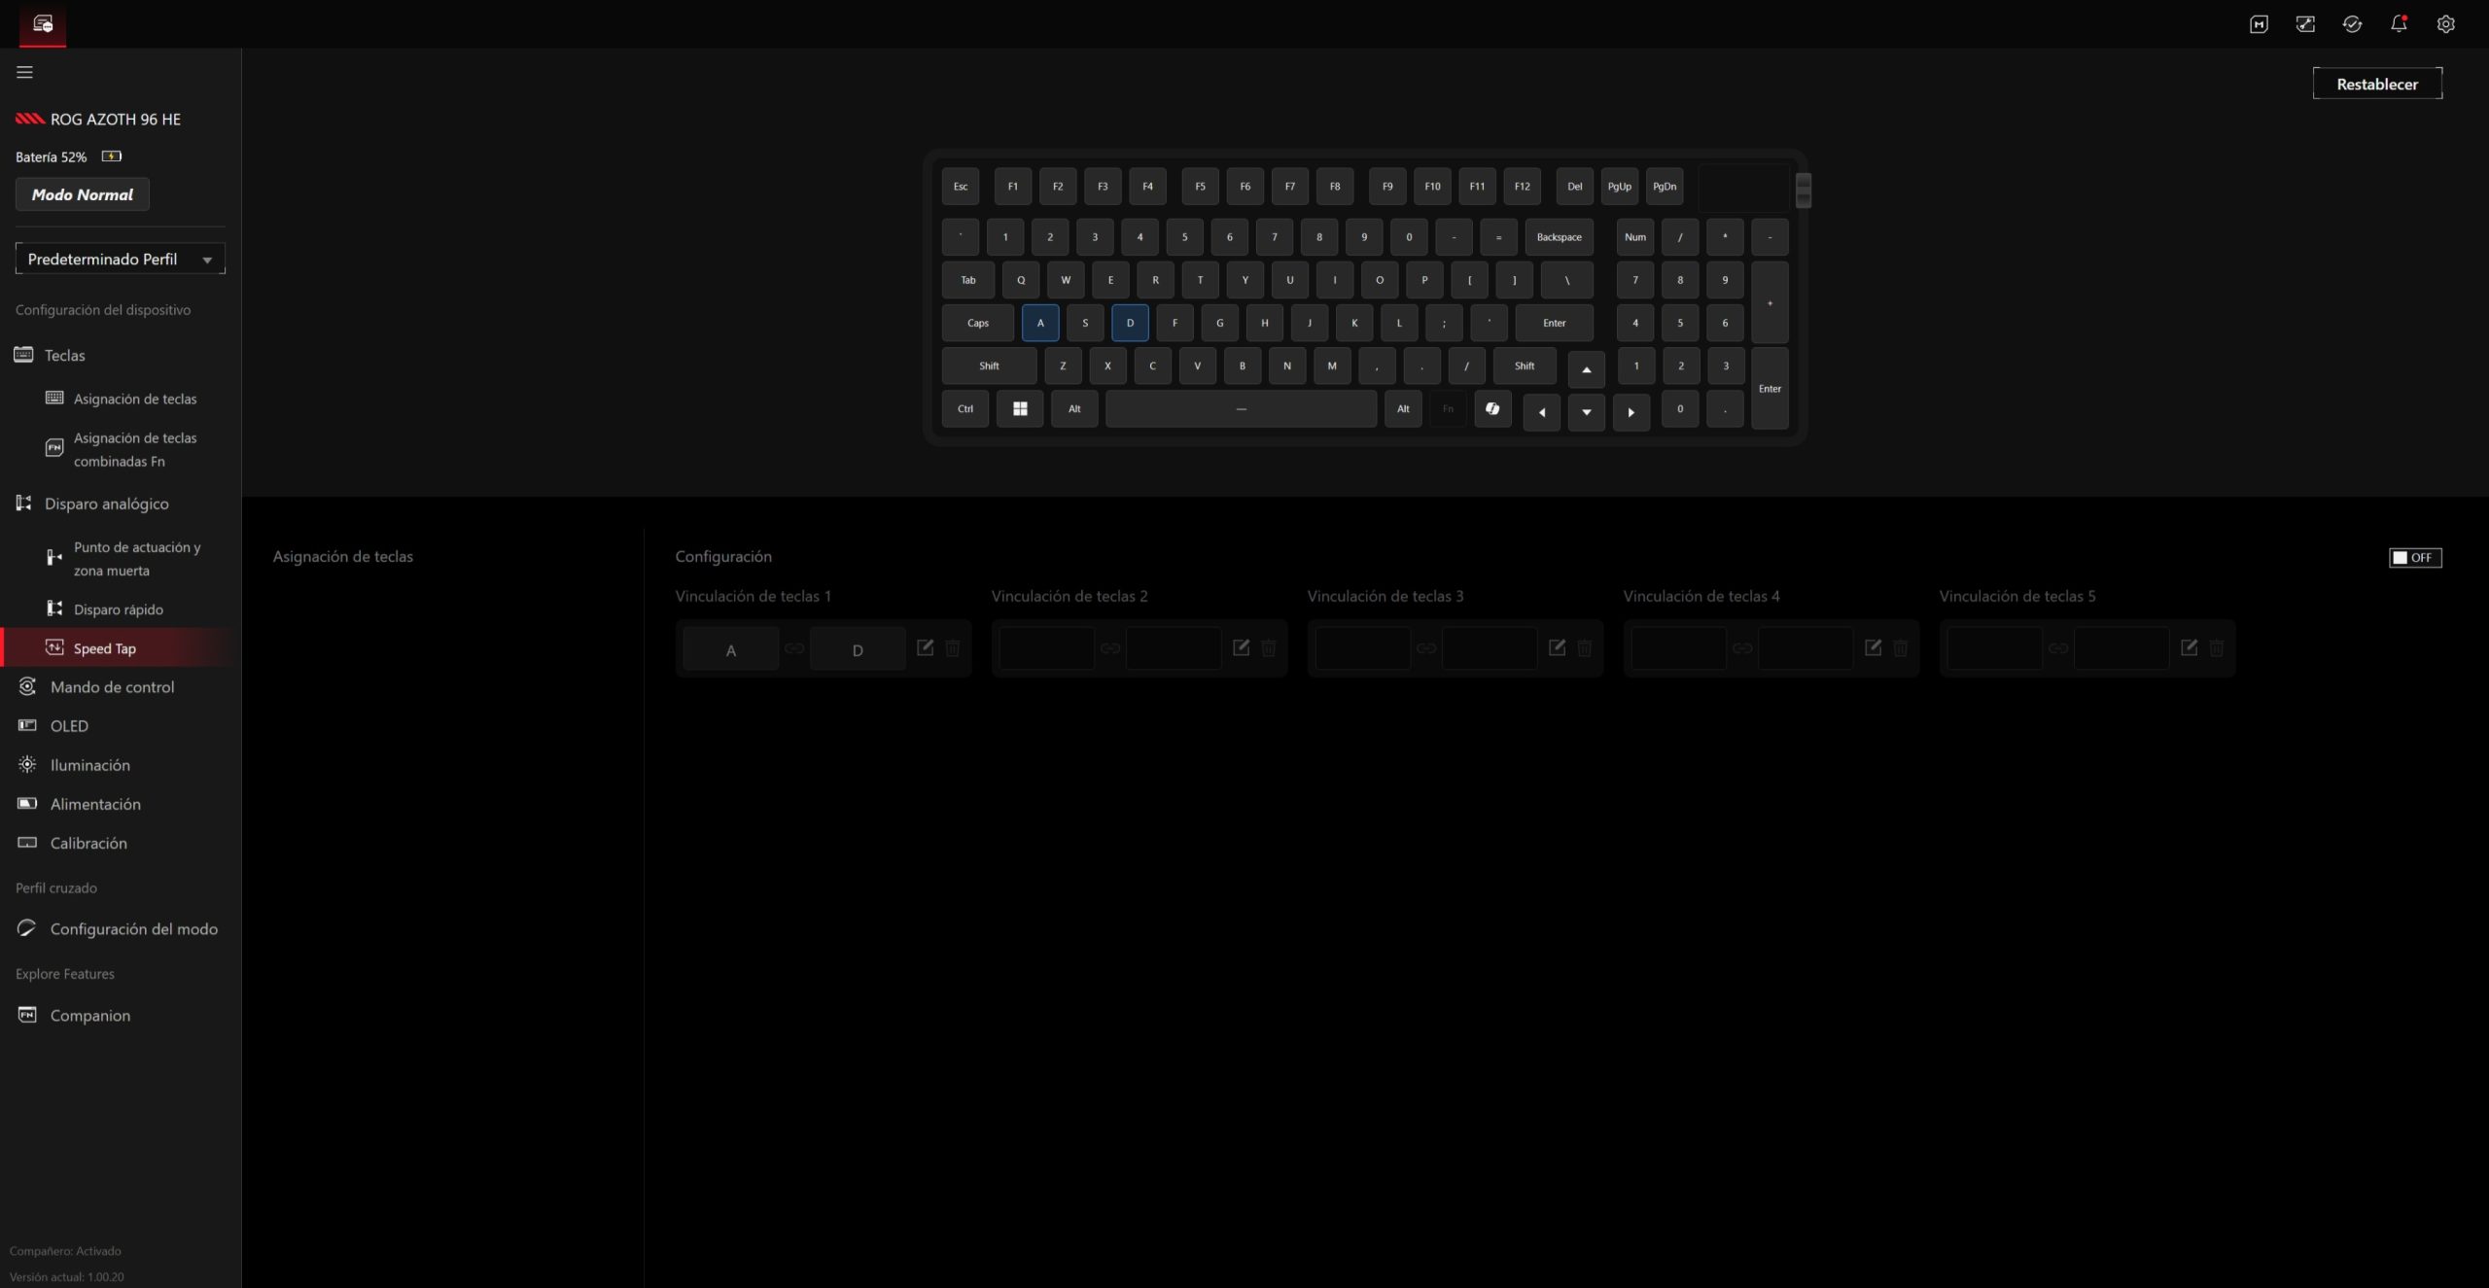Select the A key on keyboard
Screen dimensions: 2489x1288
pyautogui.click(x=1039, y=323)
